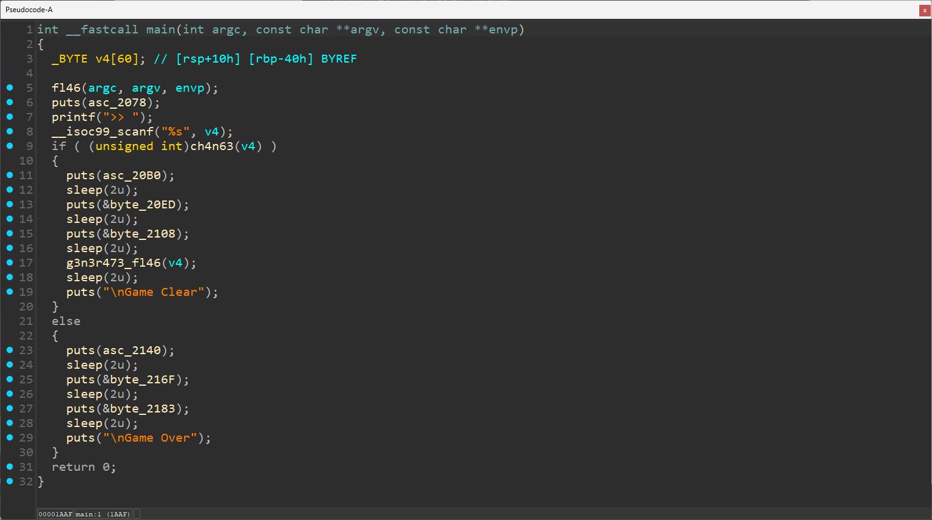
Task: Toggle breakpoint dot on line 19
Action: (x=10, y=292)
